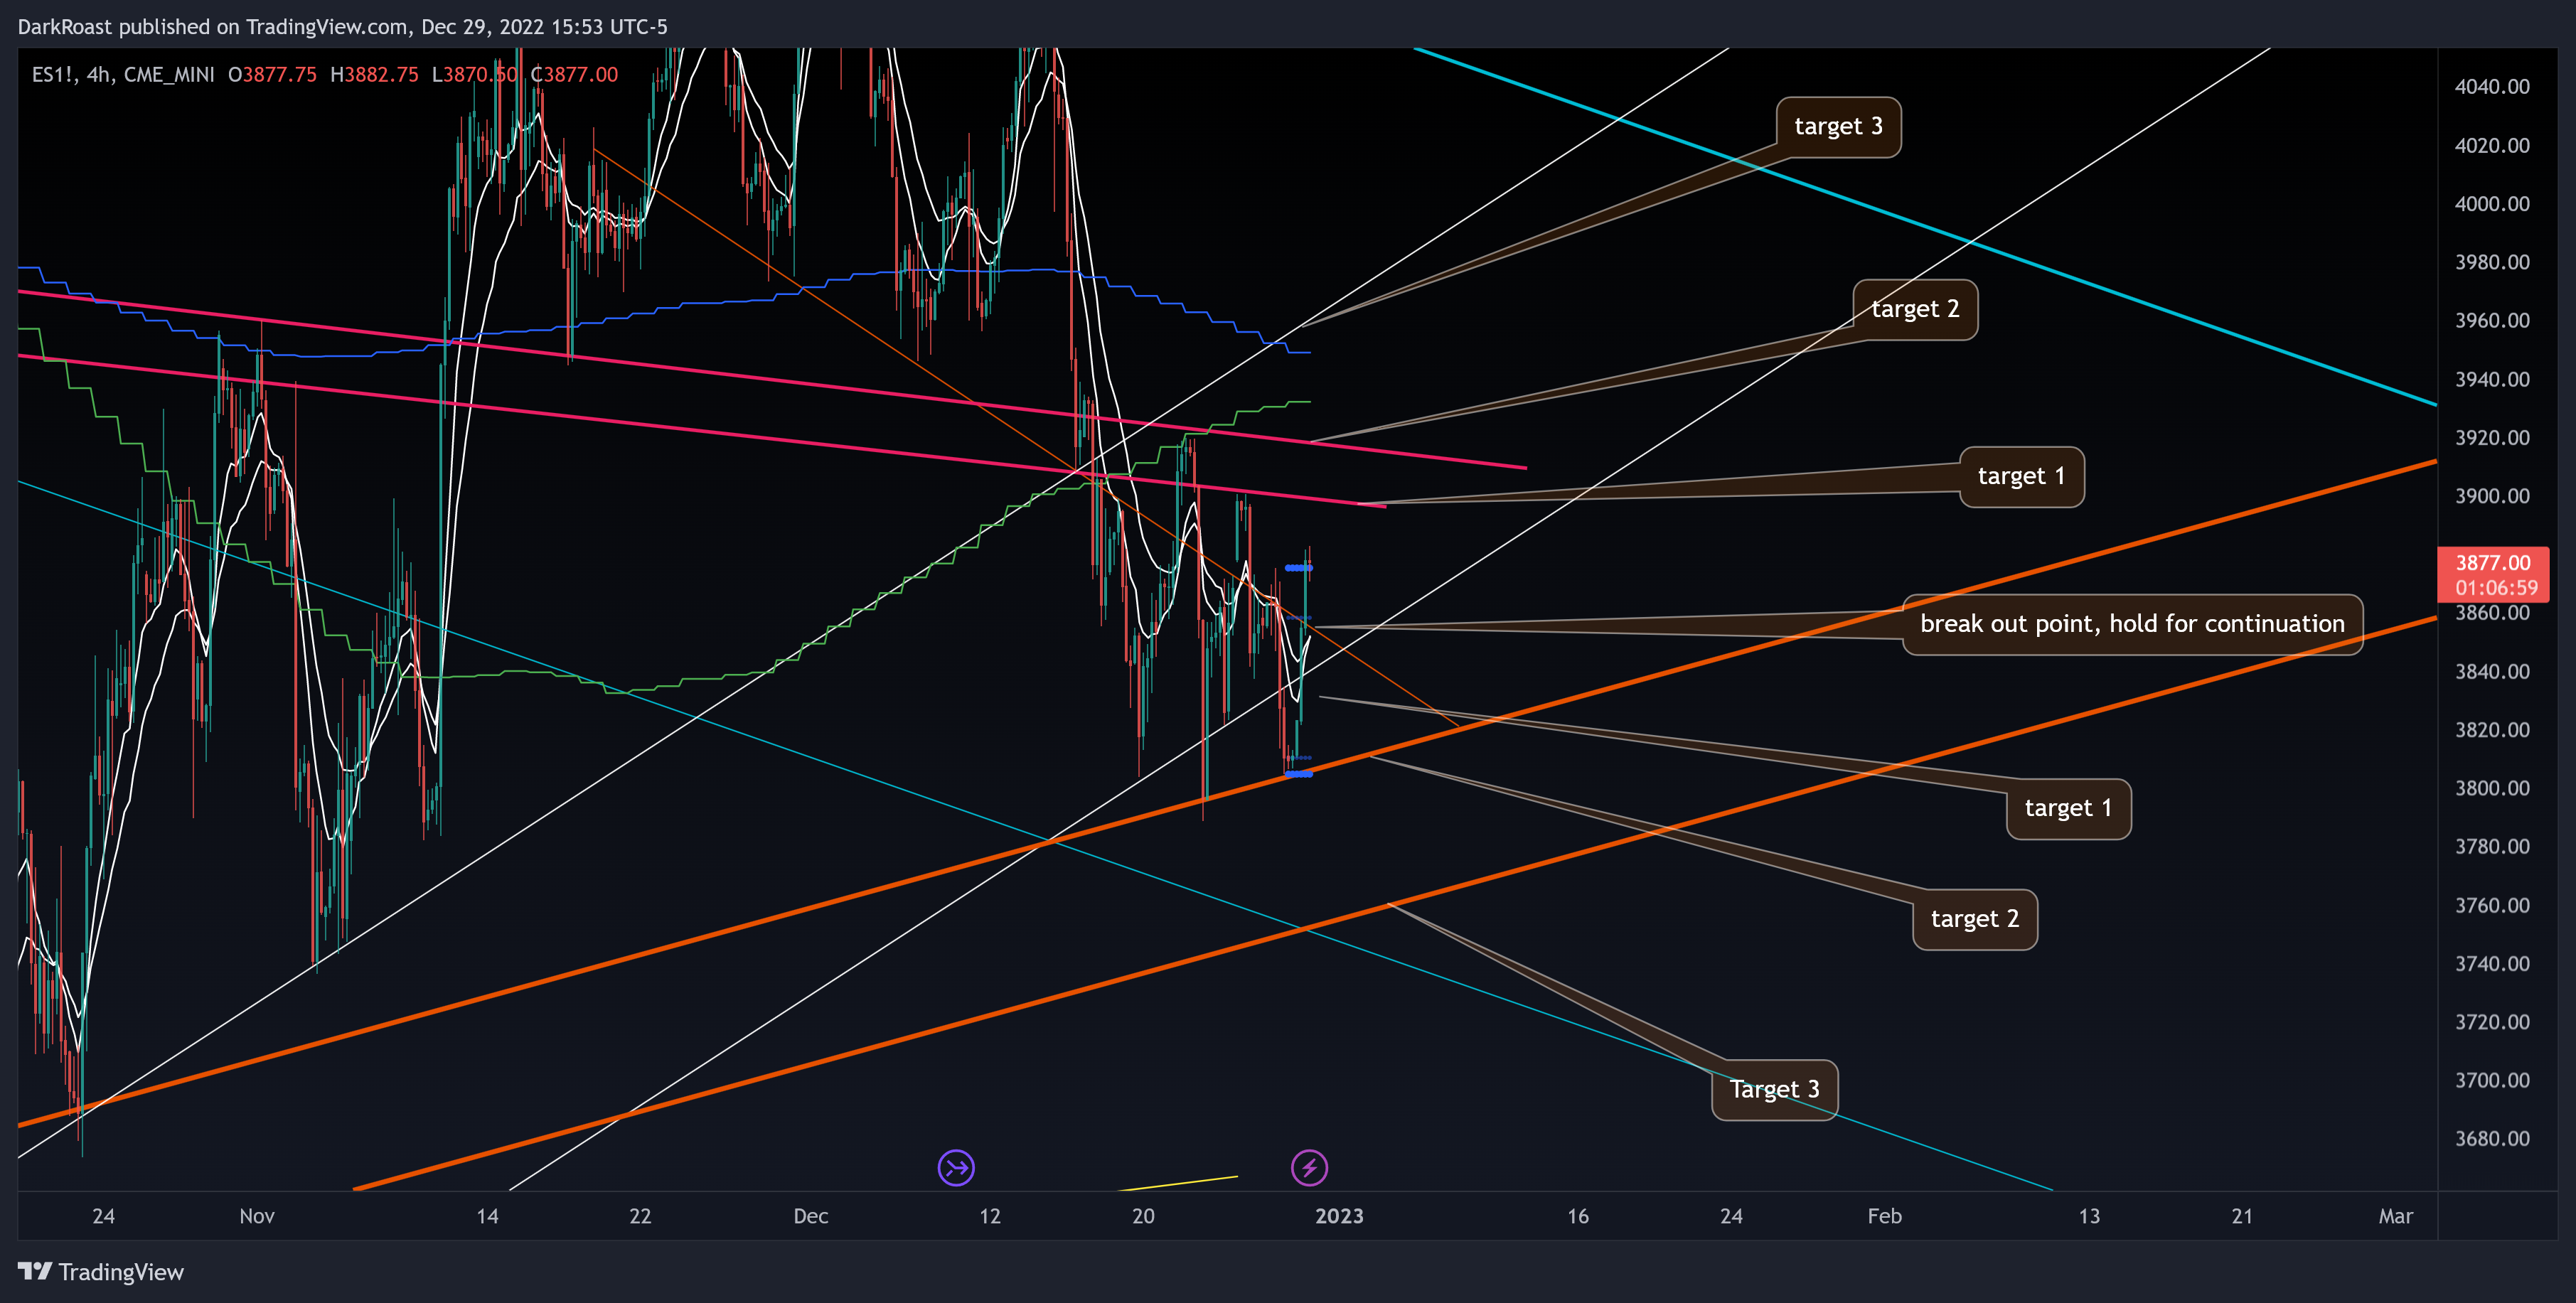
Task: Select the upper 'target 3' callout label
Action: point(1838,127)
